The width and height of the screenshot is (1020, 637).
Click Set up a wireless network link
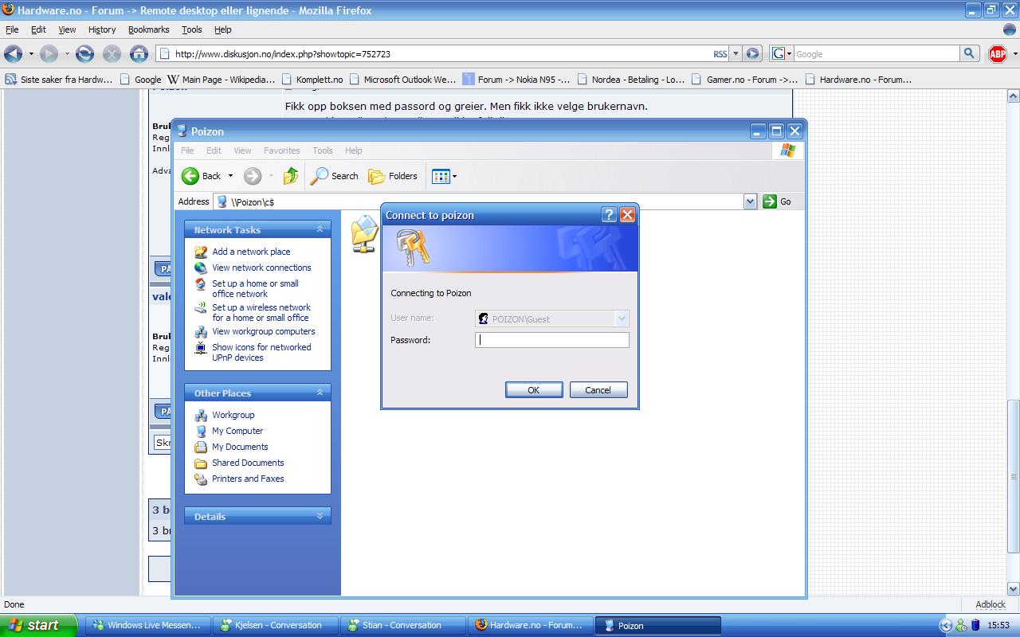pyautogui.click(x=261, y=312)
